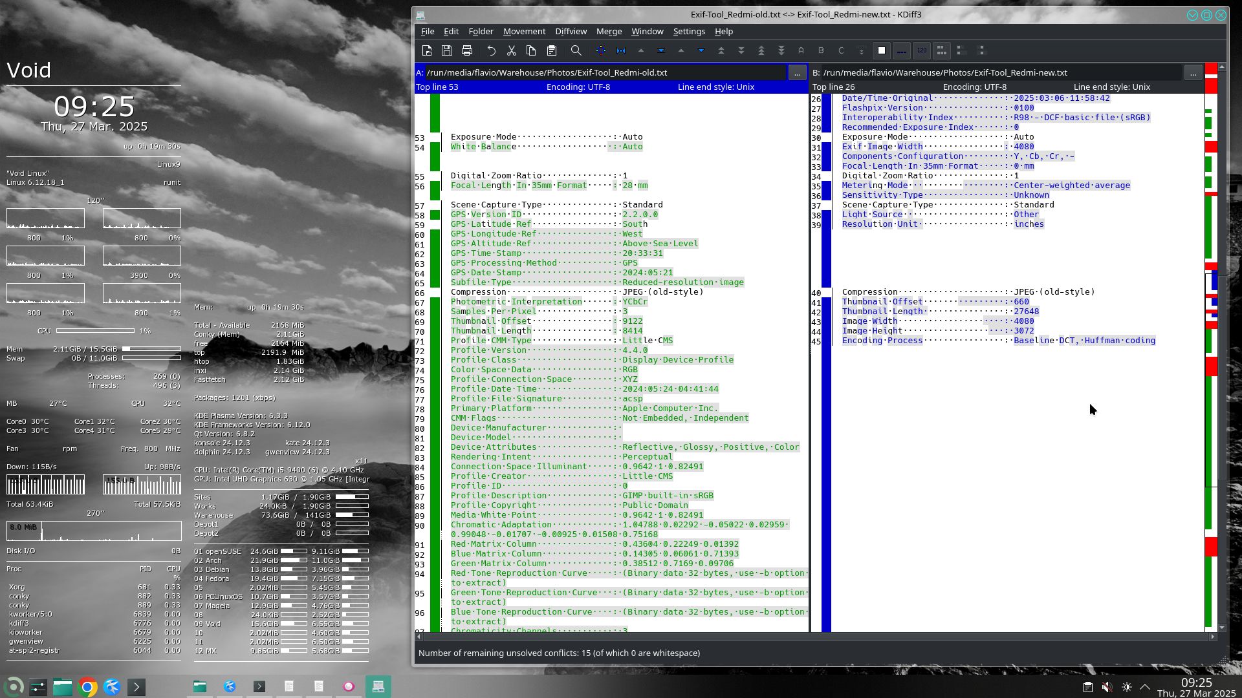Open browse button for file B path

click(1193, 73)
